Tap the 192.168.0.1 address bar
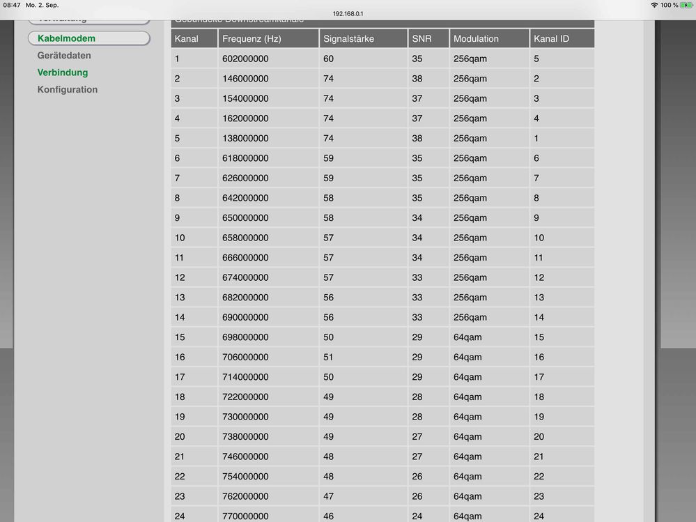 (348, 14)
